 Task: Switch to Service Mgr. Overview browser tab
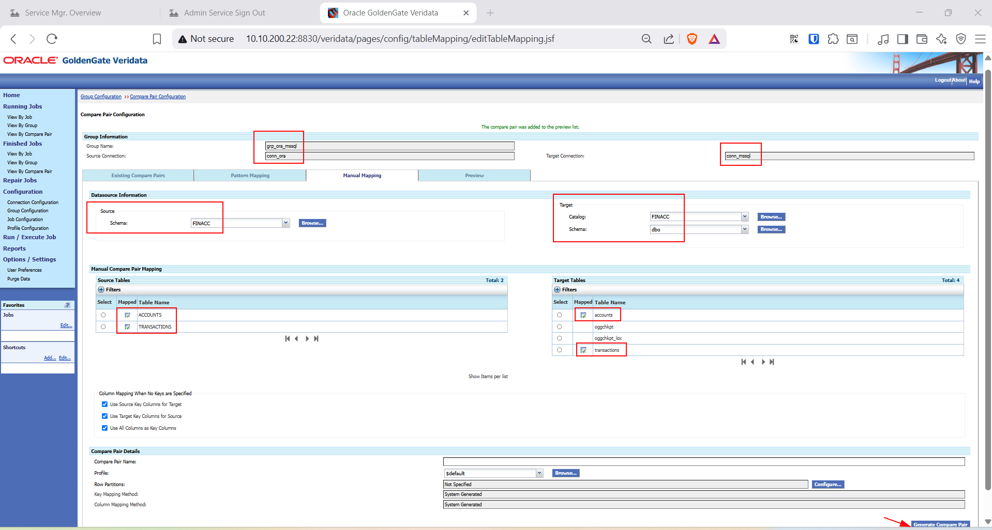pos(63,13)
